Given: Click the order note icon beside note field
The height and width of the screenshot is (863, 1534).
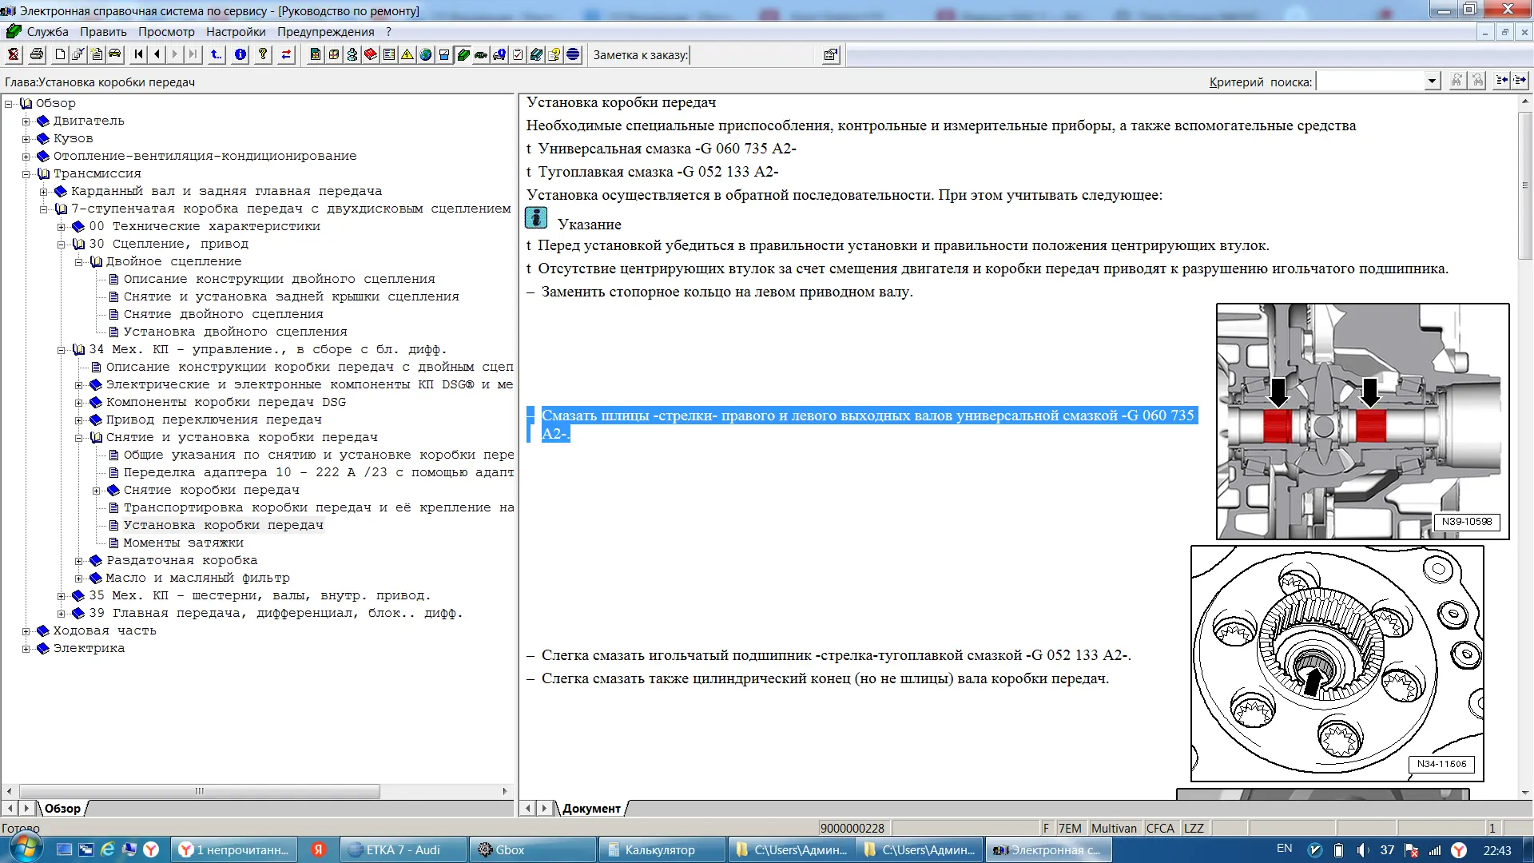Looking at the screenshot, I should pyautogui.click(x=831, y=54).
